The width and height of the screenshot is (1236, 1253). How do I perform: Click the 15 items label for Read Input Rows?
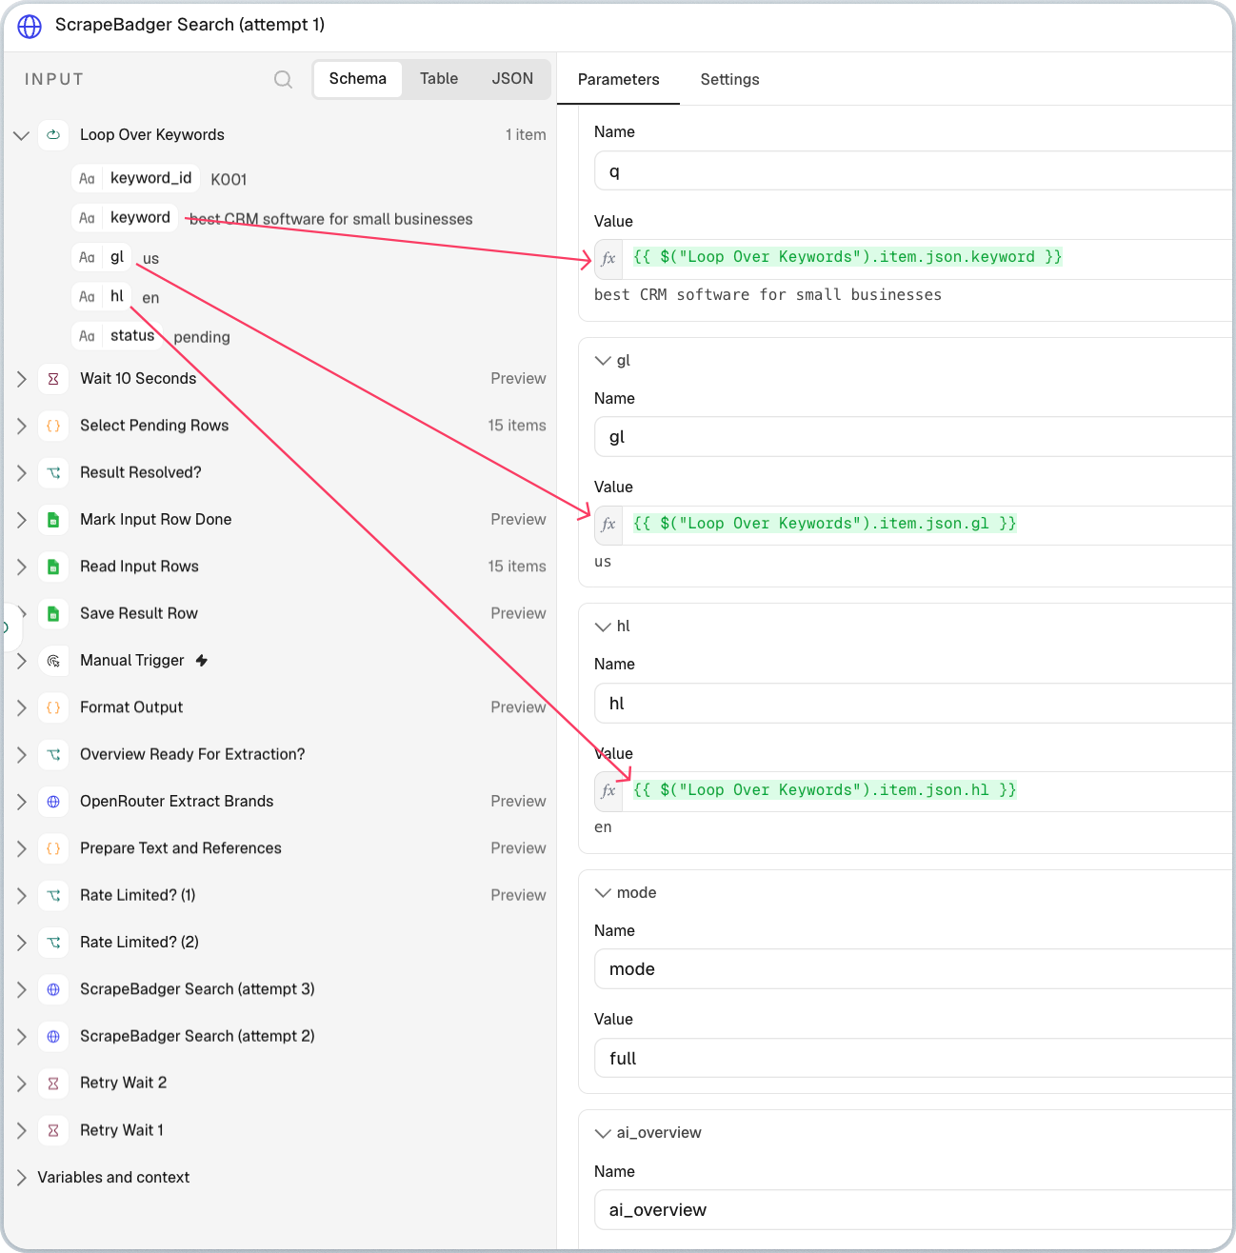point(517,567)
